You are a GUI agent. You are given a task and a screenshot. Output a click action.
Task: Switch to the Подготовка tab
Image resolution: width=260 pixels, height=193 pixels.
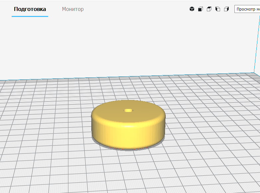tap(30, 9)
